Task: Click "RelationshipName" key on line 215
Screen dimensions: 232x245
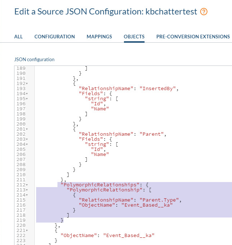Action: click(x=106, y=200)
